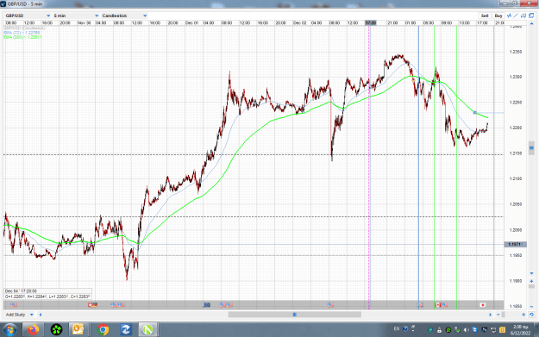
Task: Click the Japan flag news event
Action: point(483,305)
